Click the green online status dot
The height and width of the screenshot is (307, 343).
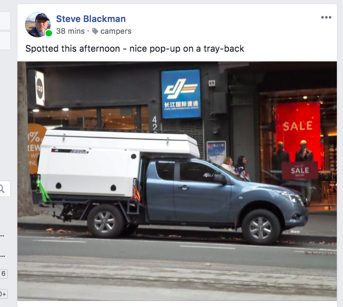pyautogui.click(x=49, y=33)
